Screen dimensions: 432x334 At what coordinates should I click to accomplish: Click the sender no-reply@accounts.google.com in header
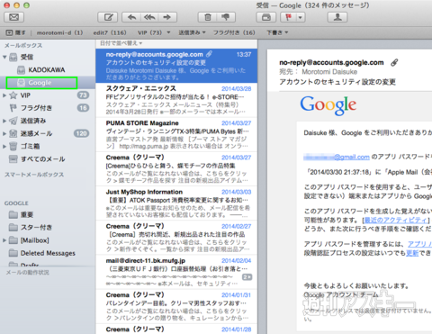pyautogui.click(x=331, y=62)
